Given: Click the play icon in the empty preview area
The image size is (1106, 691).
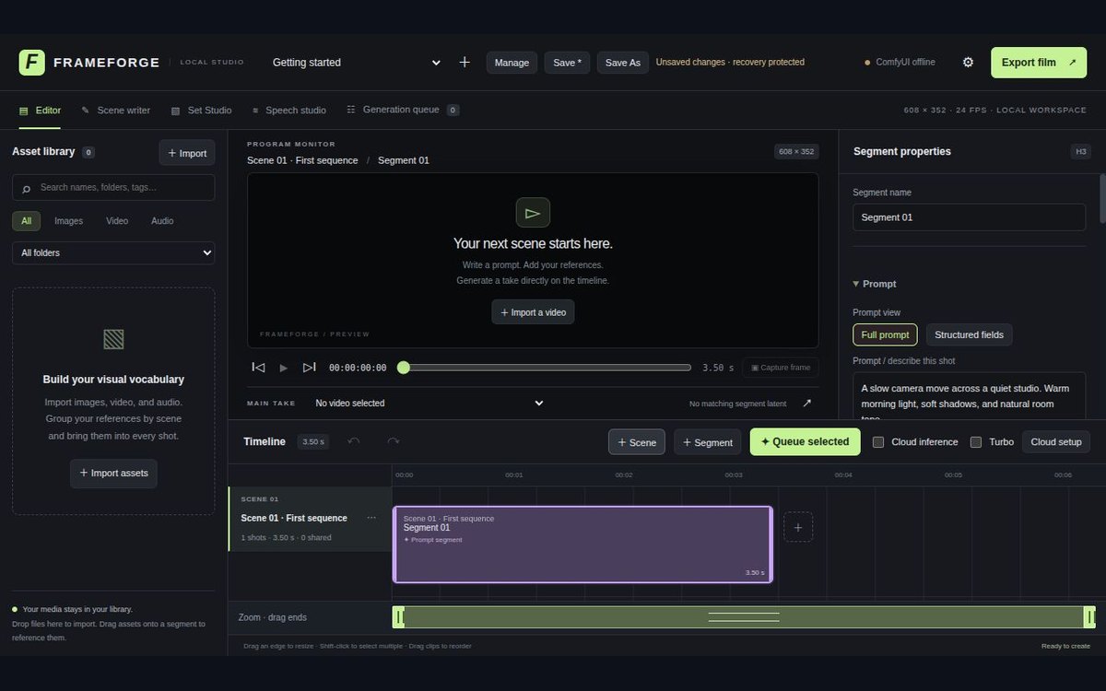Looking at the screenshot, I should (x=533, y=213).
